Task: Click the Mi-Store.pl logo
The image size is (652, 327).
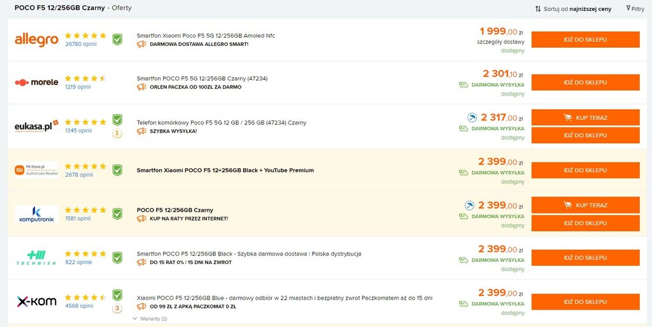Action: click(36, 170)
